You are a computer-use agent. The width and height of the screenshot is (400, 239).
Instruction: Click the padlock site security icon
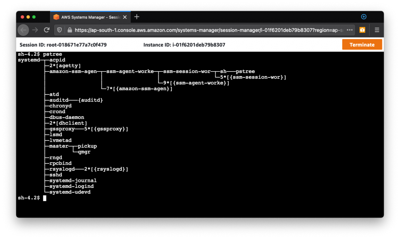[x=70, y=30]
